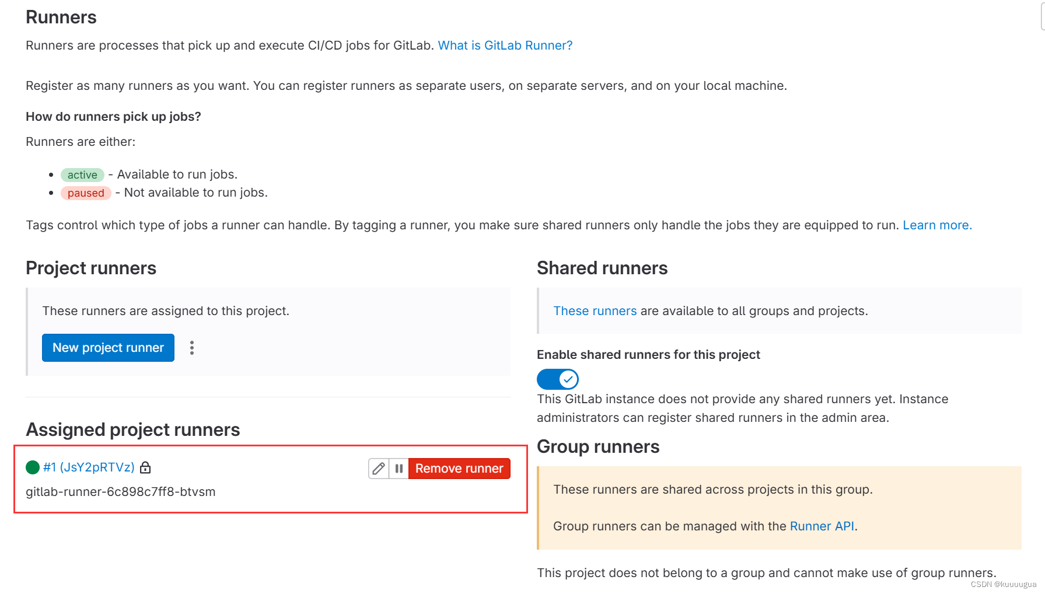Click the Remove runner button
The height and width of the screenshot is (594, 1045).
click(x=459, y=469)
